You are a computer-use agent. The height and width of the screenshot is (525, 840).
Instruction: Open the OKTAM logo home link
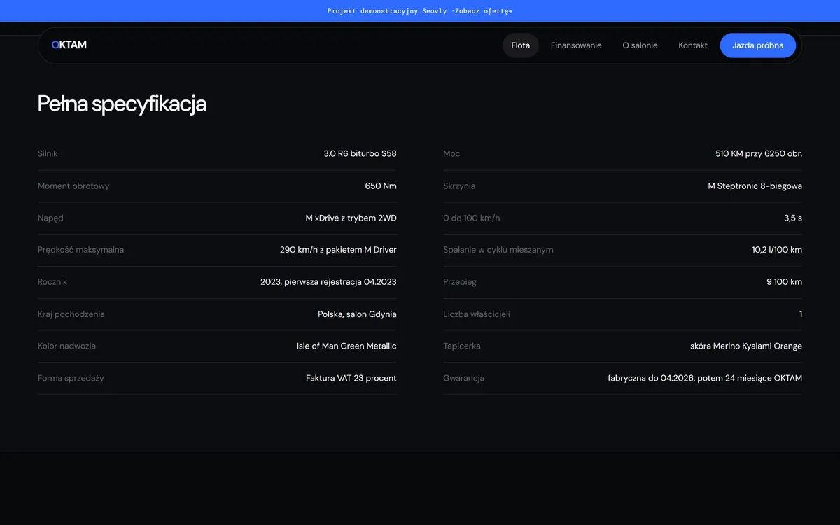point(69,45)
